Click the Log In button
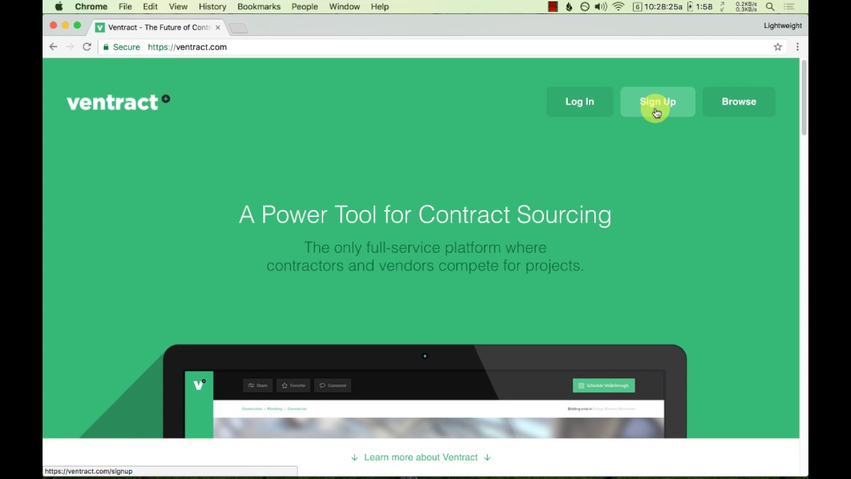 click(580, 102)
